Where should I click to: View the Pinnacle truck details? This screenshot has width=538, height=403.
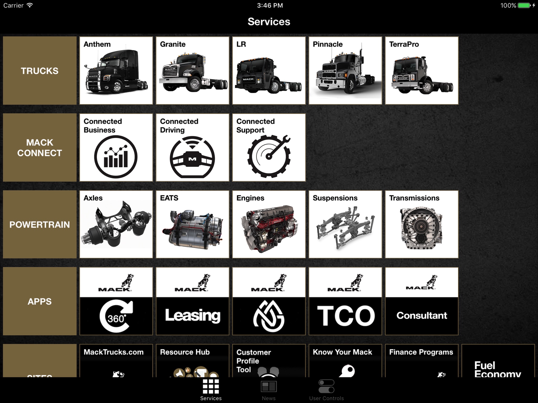pos(344,70)
